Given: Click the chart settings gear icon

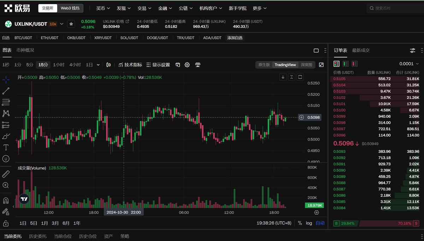Looking at the screenshot, I should (x=187, y=65).
